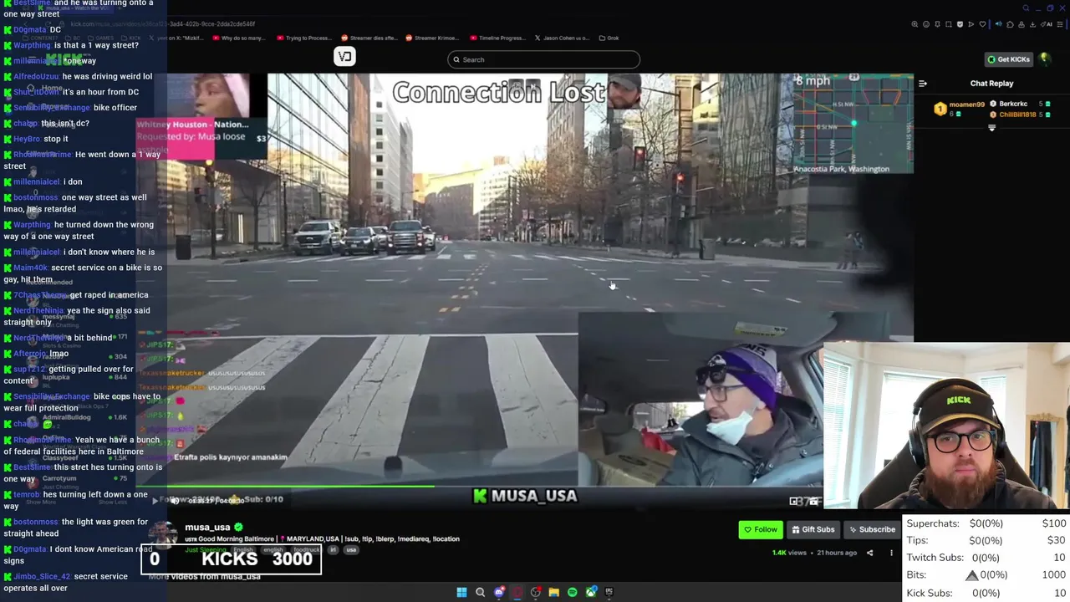
Task: Open the Grok bookmark folder
Action: (608, 38)
